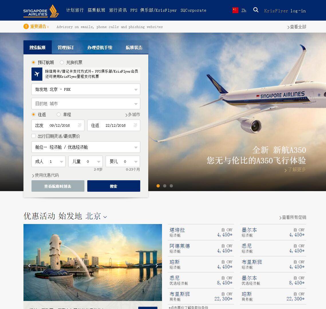Image resolution: width=326 pixels, height=309 pixels.
Task: Click the China flag icon
Action: point(235,10)
